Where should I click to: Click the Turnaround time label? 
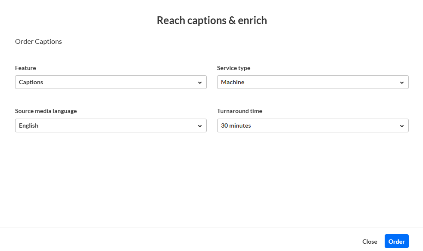click(239, 111)
